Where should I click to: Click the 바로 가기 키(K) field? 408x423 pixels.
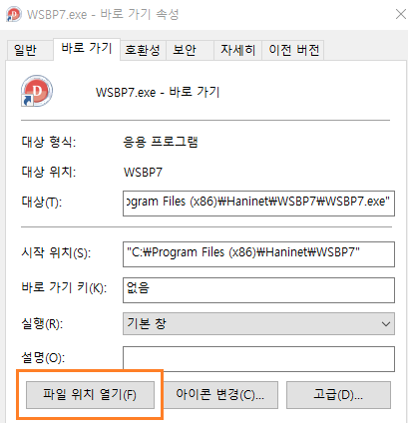[258, 290]
